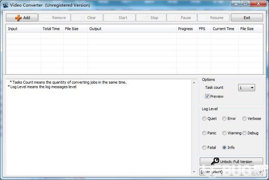
Task: Pause the conversion using the Pause button
Action: pos(182,17)
